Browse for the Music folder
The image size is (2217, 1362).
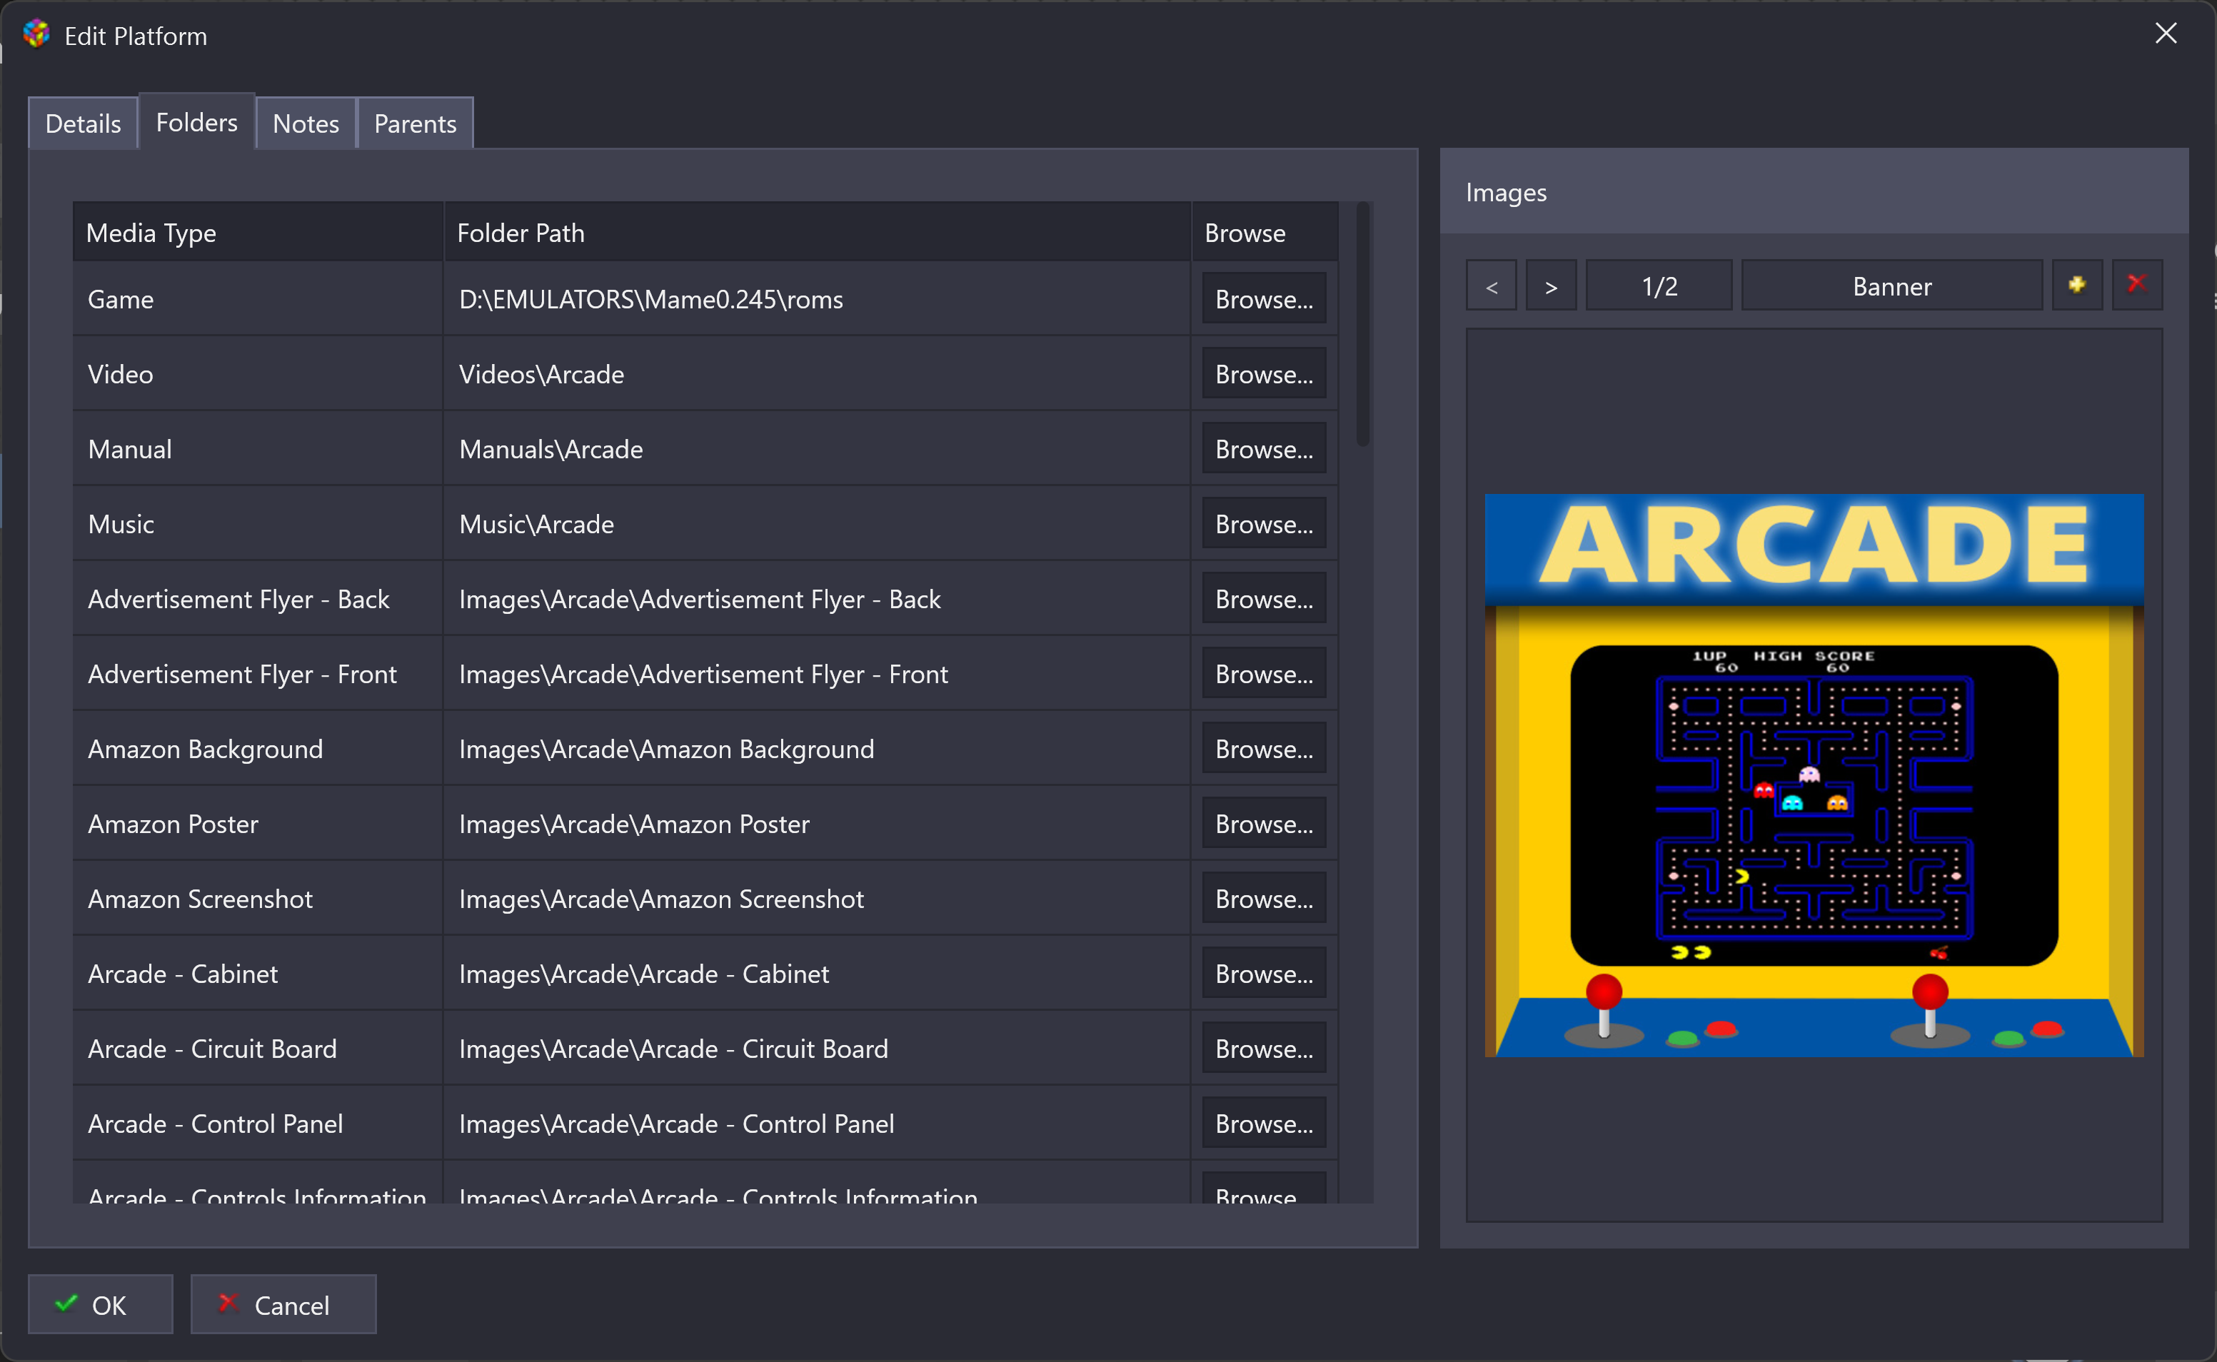[x=1264, y=523]
